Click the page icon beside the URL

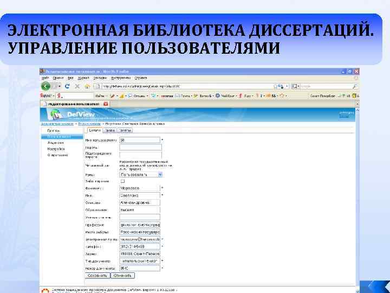98,86
